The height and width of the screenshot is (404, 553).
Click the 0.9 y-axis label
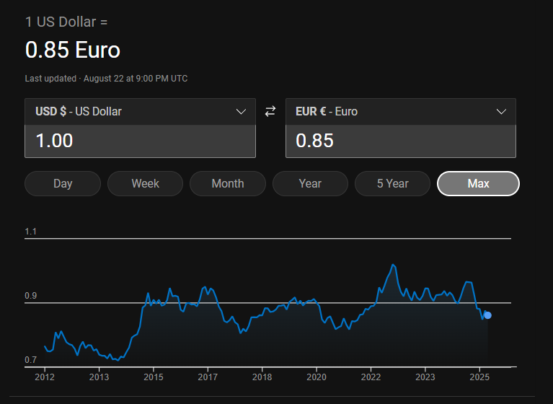tap(31, 296)
